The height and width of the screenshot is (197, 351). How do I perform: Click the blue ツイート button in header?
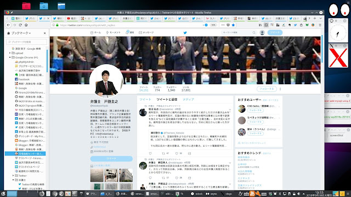[x=275, y=32]
